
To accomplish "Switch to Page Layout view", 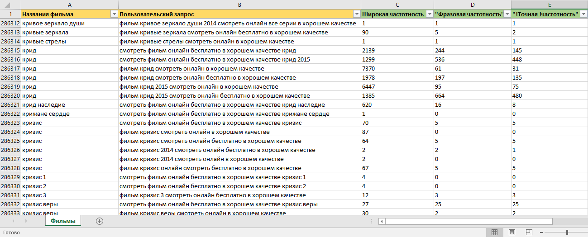I will click(512, 232).
